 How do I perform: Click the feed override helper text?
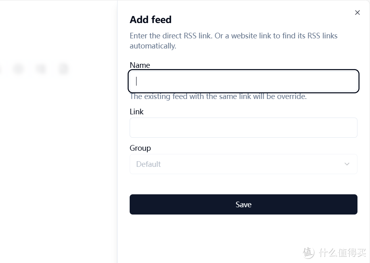coord(218,97)
